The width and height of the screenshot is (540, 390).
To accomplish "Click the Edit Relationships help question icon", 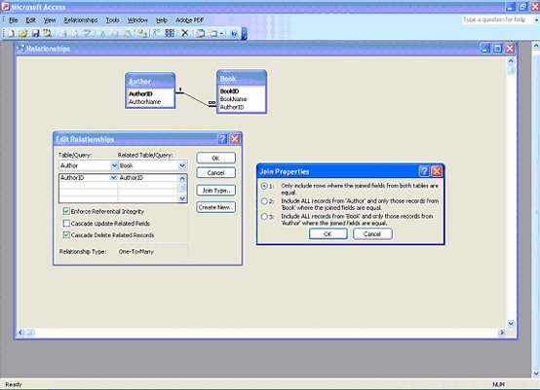I will (222, 139).
